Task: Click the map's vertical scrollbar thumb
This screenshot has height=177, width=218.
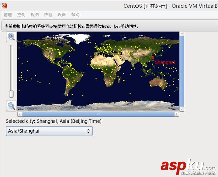Action: pos(182,71)
